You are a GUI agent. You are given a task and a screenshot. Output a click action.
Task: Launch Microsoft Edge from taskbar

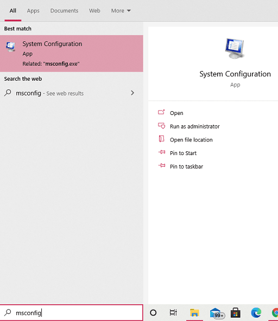[x=256, y=313]
